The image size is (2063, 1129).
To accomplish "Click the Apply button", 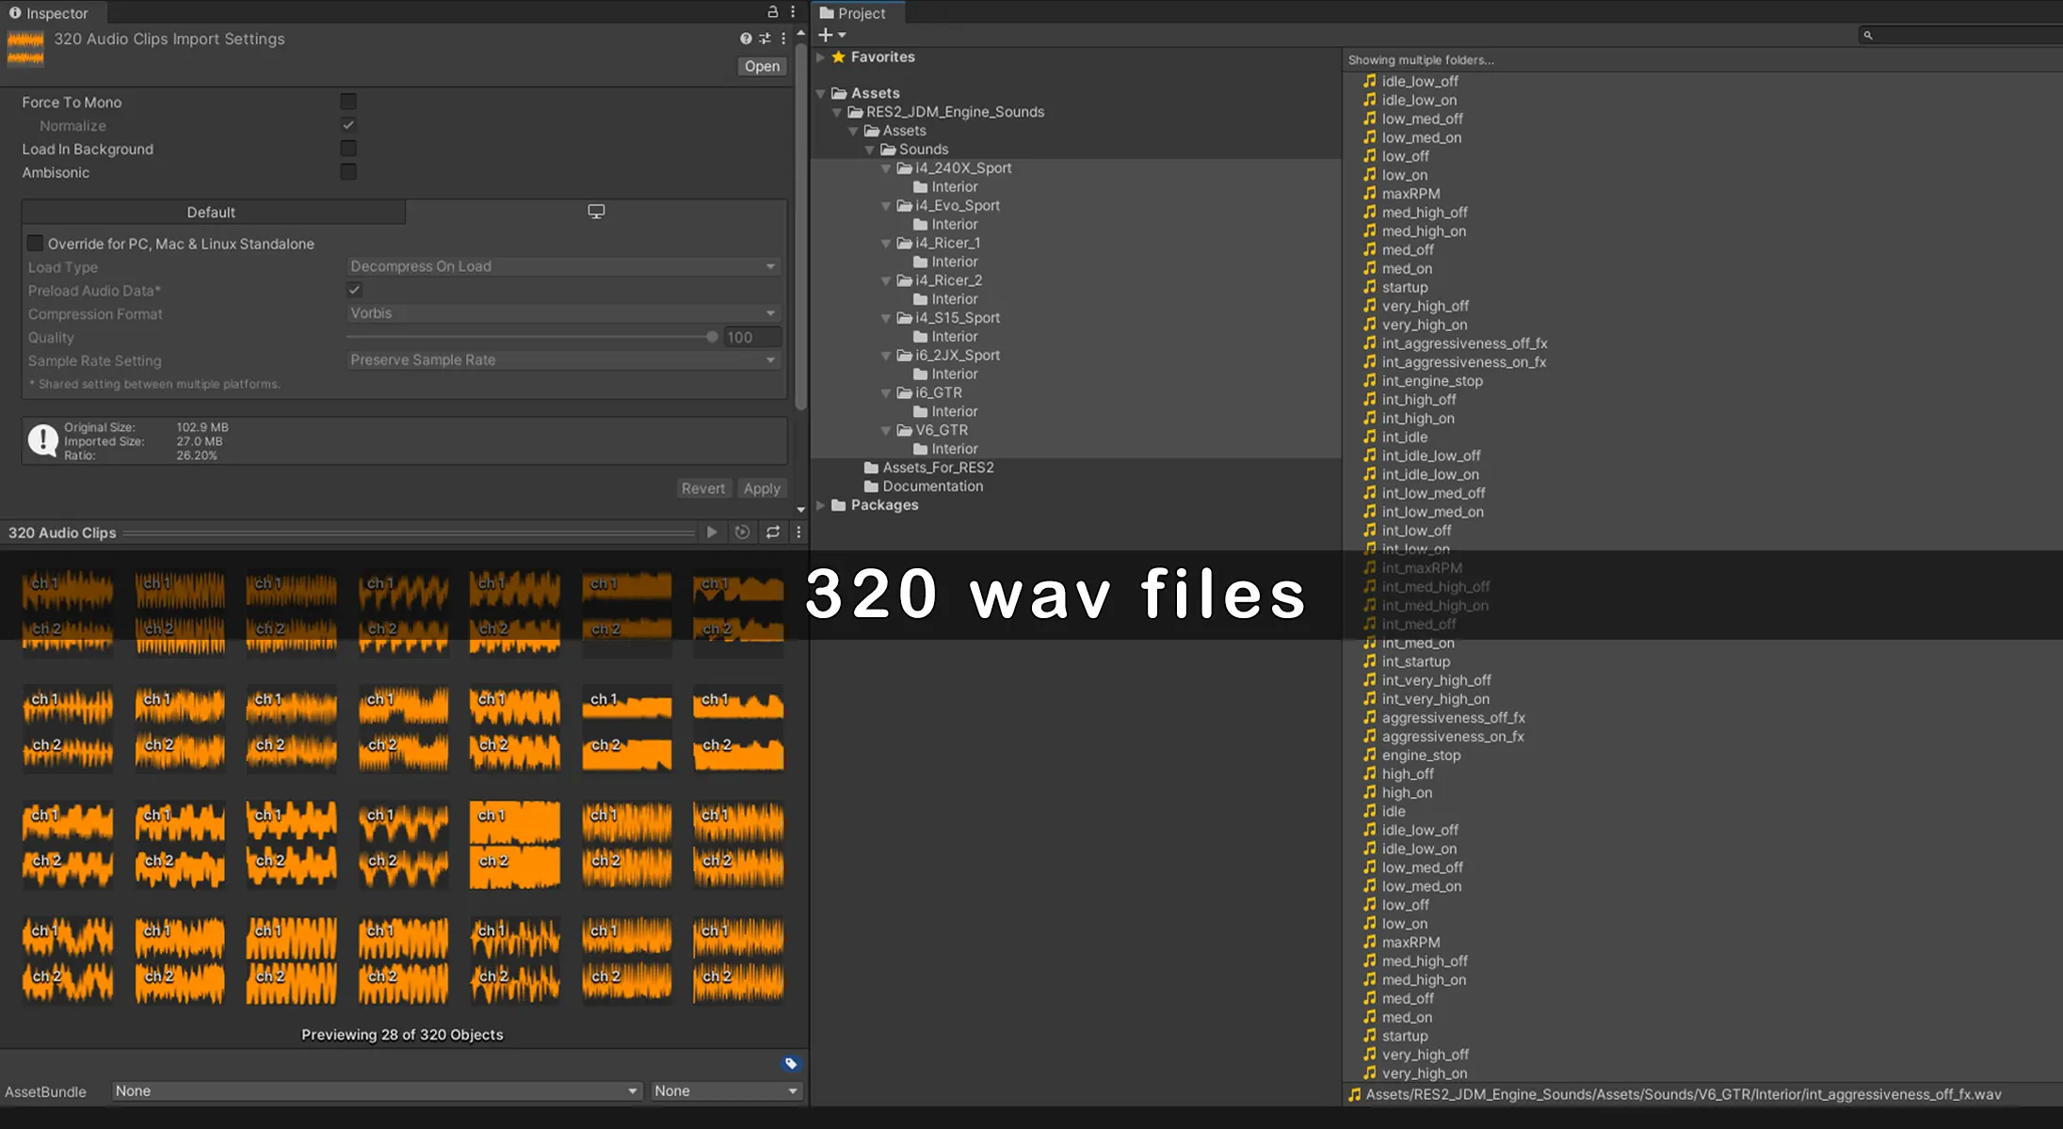I will [x=761, y=488].
